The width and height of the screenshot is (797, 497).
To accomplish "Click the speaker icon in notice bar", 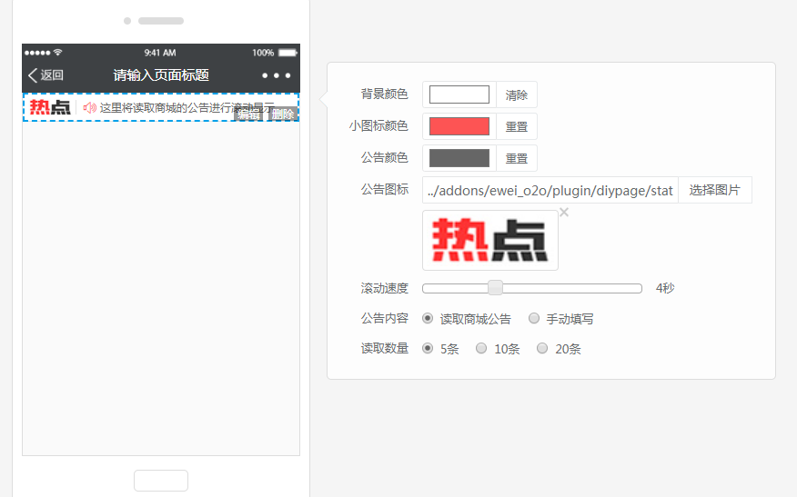I will tap(89, 107).
